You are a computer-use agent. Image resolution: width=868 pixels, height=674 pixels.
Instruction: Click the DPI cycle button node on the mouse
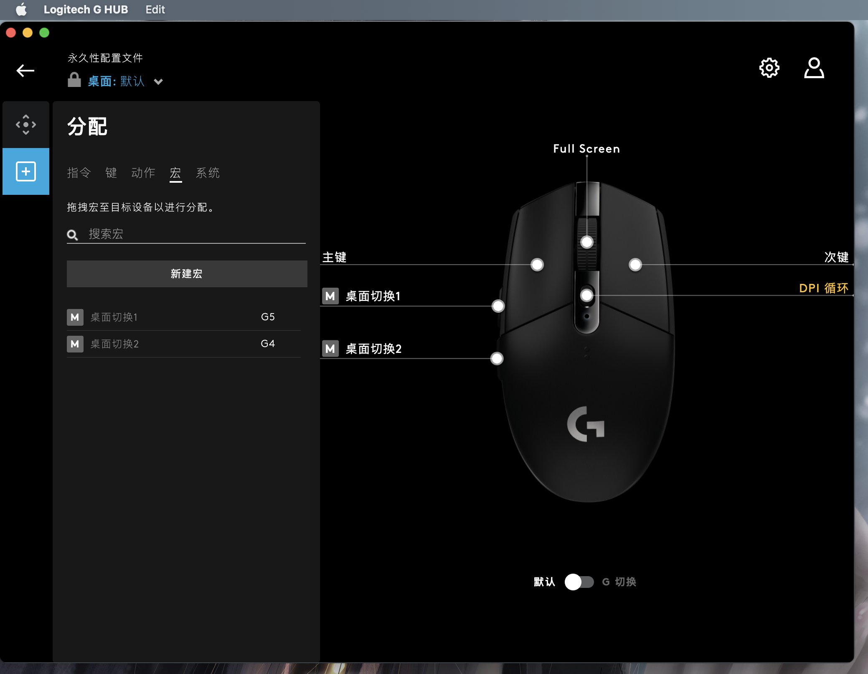[587, 295]
